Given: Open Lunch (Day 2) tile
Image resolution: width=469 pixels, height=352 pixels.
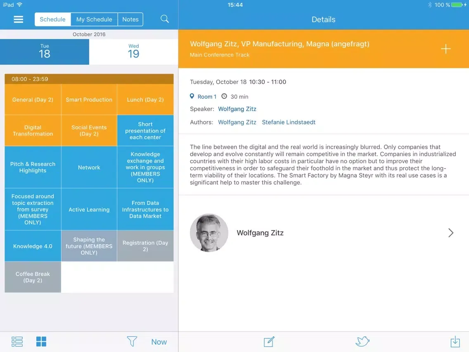Looking at the screenshot, I should tap(145, 100).
